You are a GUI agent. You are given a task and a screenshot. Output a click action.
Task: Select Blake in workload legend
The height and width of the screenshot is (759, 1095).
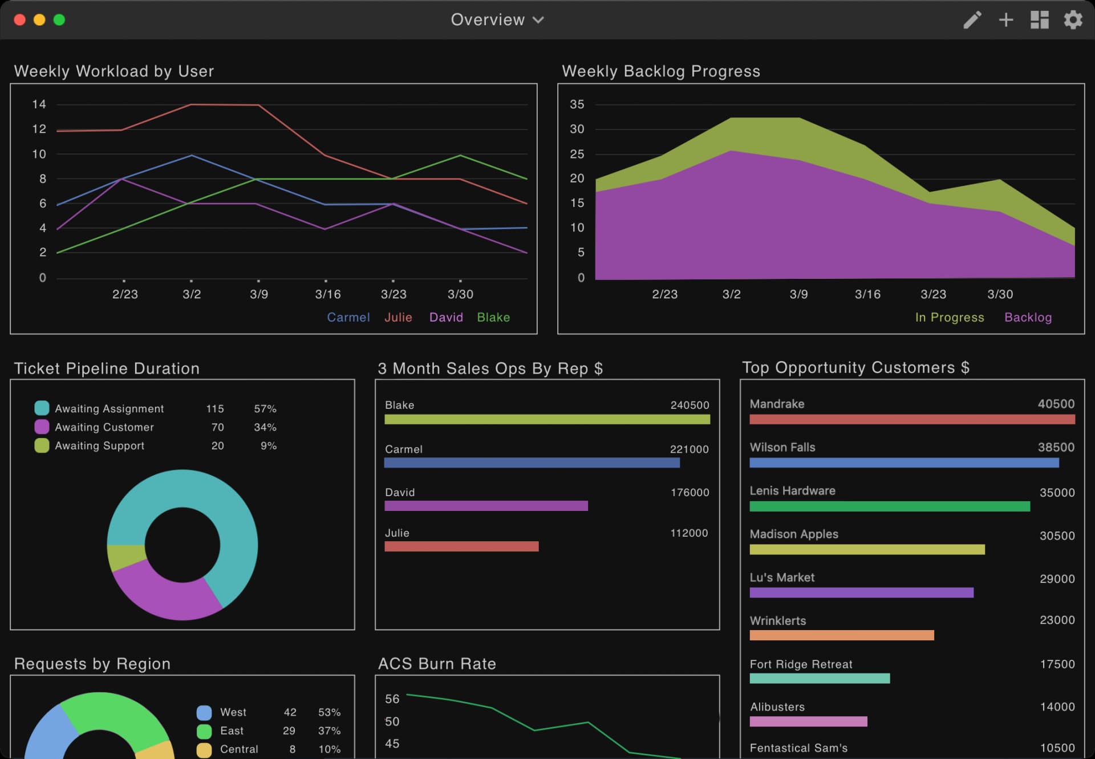click(493, 317)
